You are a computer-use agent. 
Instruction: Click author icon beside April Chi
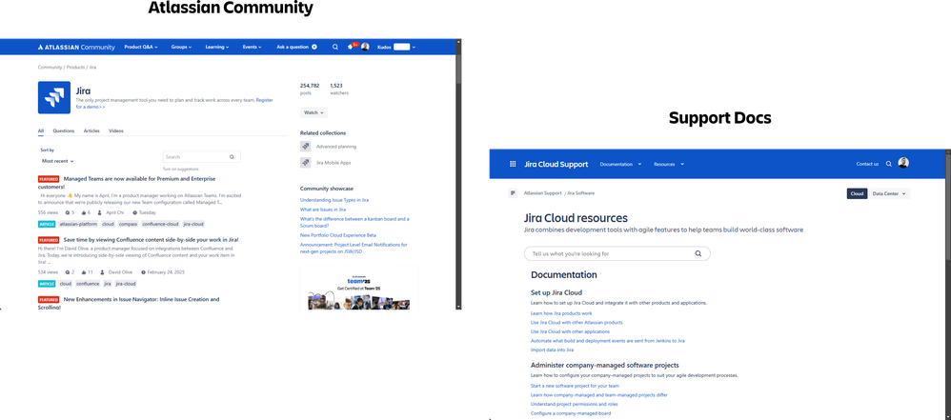[101, 212]
